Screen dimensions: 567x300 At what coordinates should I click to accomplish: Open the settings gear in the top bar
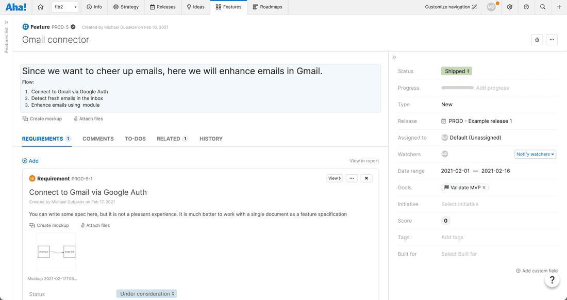point(510,7)
